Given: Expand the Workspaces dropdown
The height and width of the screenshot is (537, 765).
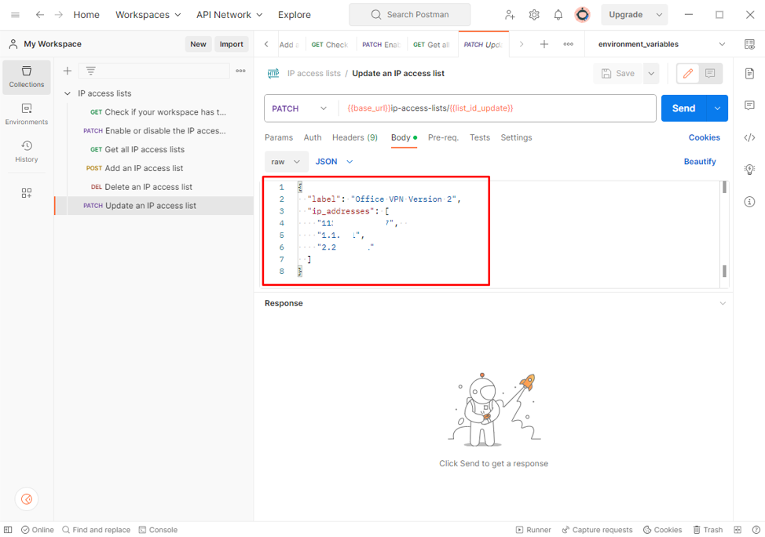Looking at the screenshot, I should (148, 15).
